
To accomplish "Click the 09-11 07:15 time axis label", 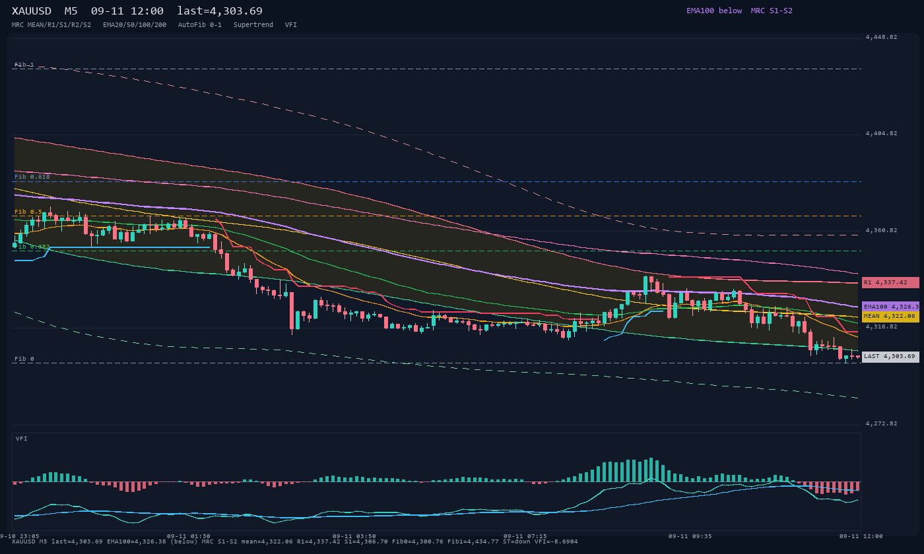I will tap(525, 536).
